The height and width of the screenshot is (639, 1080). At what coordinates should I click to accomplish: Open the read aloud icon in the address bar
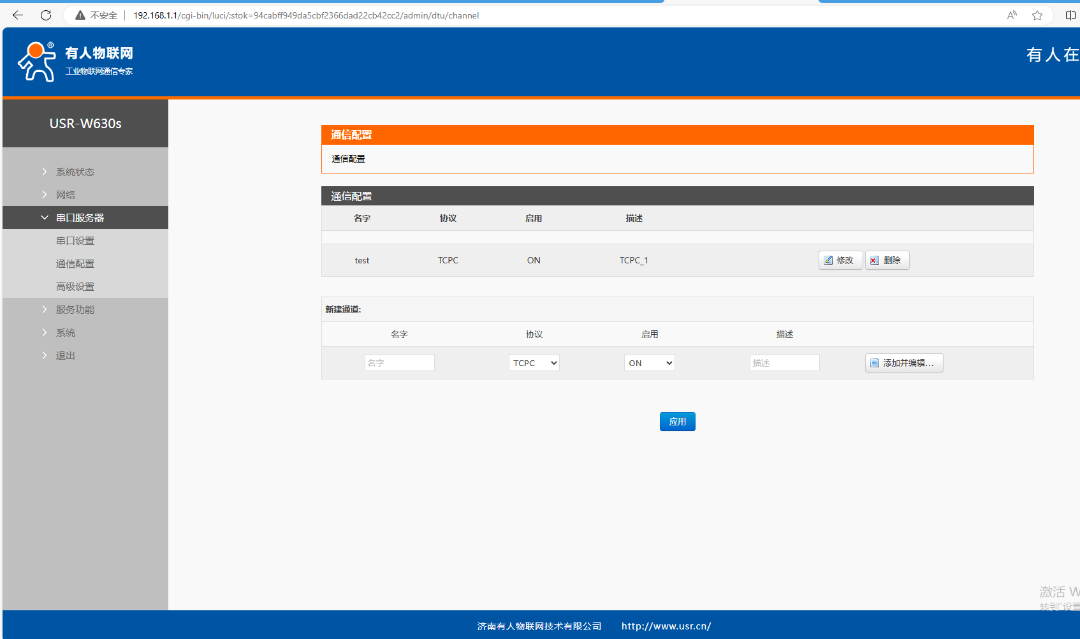(1012, 15)
